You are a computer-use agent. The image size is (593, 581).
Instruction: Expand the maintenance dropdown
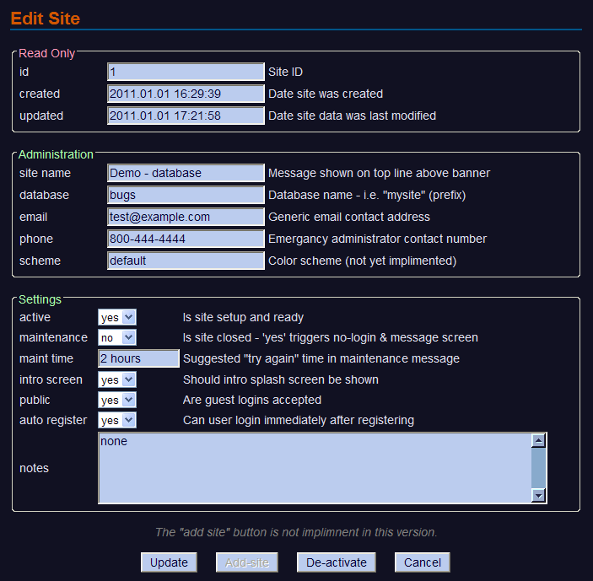pos(117,337)
